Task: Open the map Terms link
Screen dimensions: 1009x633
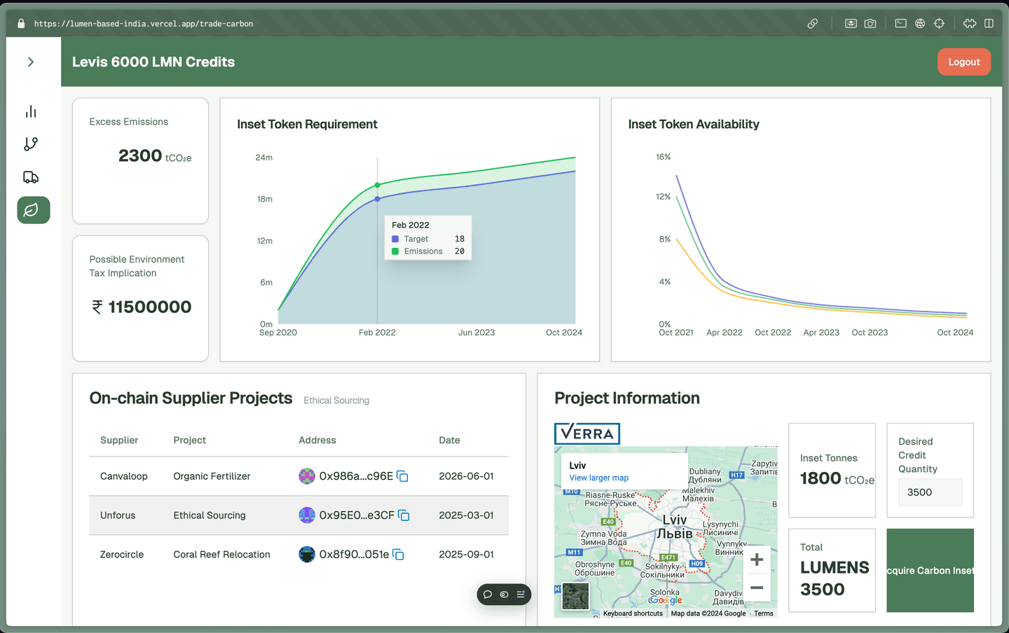Action: (x=764, y=613)
